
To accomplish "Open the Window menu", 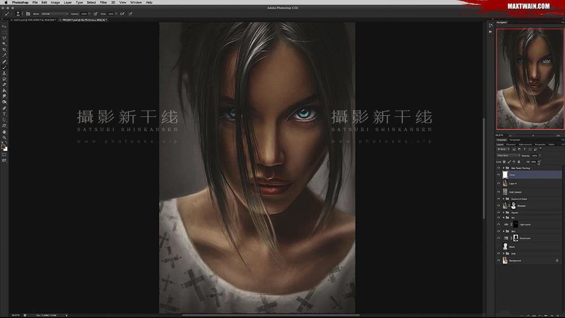I will tap(136, 2).
